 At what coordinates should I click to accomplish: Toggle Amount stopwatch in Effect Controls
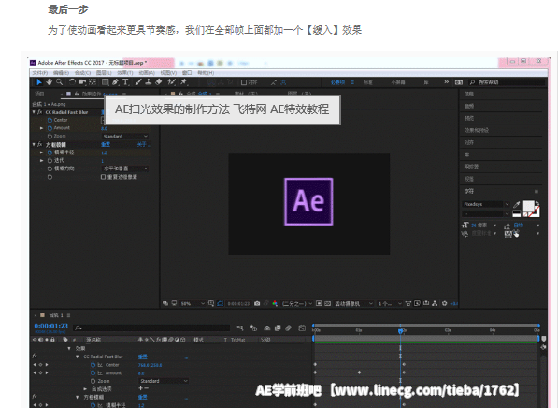coord(50,128)
